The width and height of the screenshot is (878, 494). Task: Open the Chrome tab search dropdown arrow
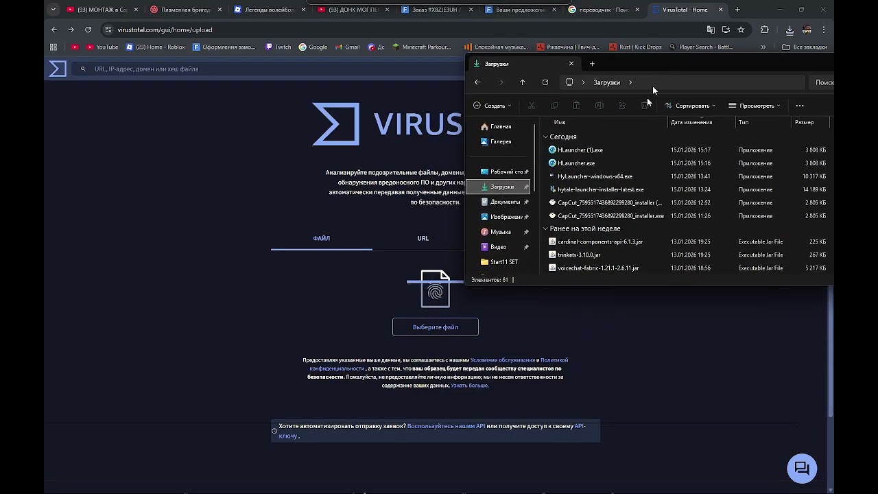pos(54,10)
